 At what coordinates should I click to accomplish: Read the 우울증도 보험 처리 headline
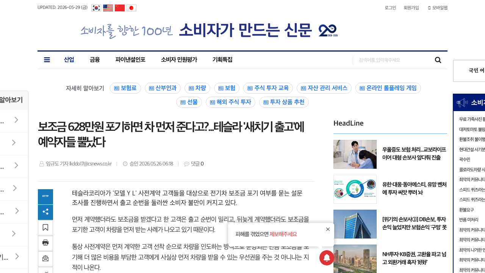click(x=415, y=154)
